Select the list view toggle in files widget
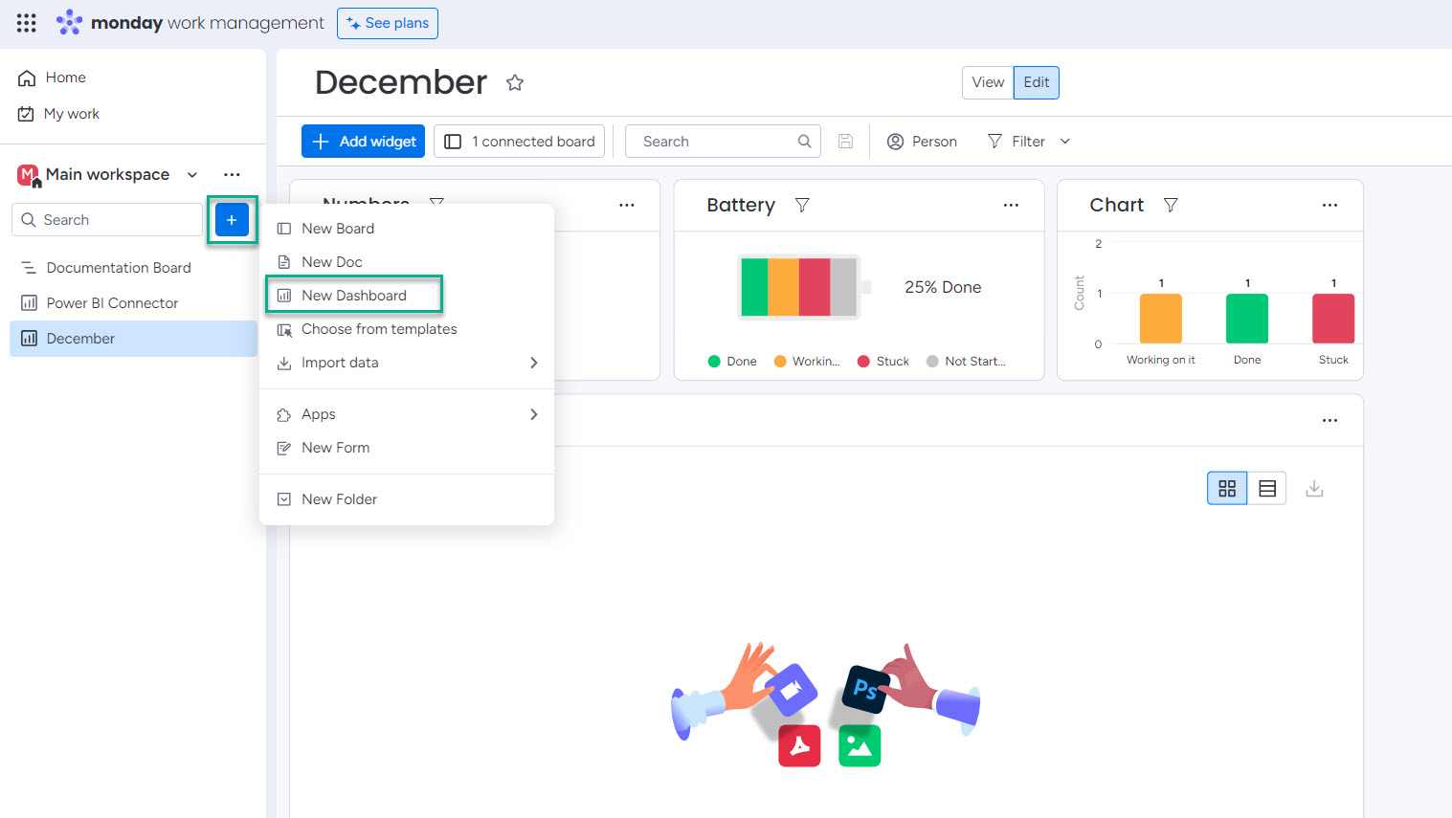 (1266, 488)
